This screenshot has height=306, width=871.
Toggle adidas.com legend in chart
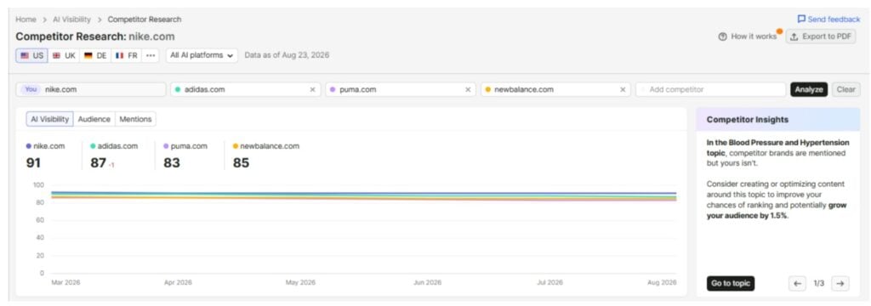pos(114,146)
